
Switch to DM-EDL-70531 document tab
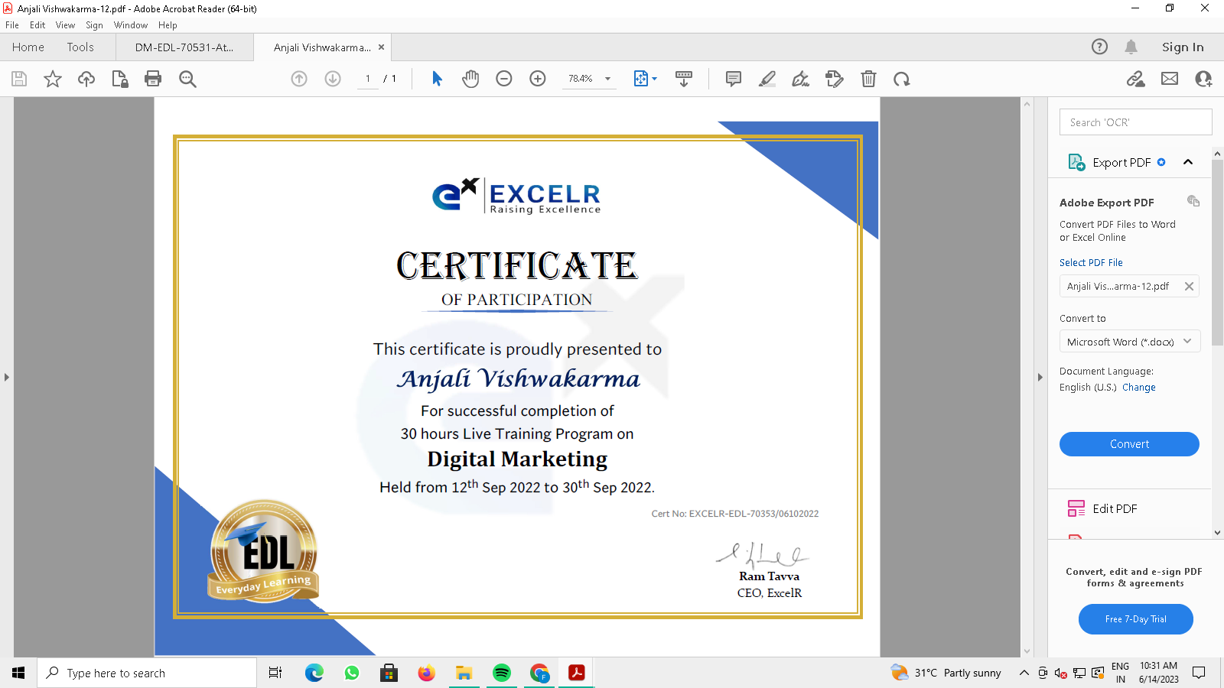pos(184,47)
